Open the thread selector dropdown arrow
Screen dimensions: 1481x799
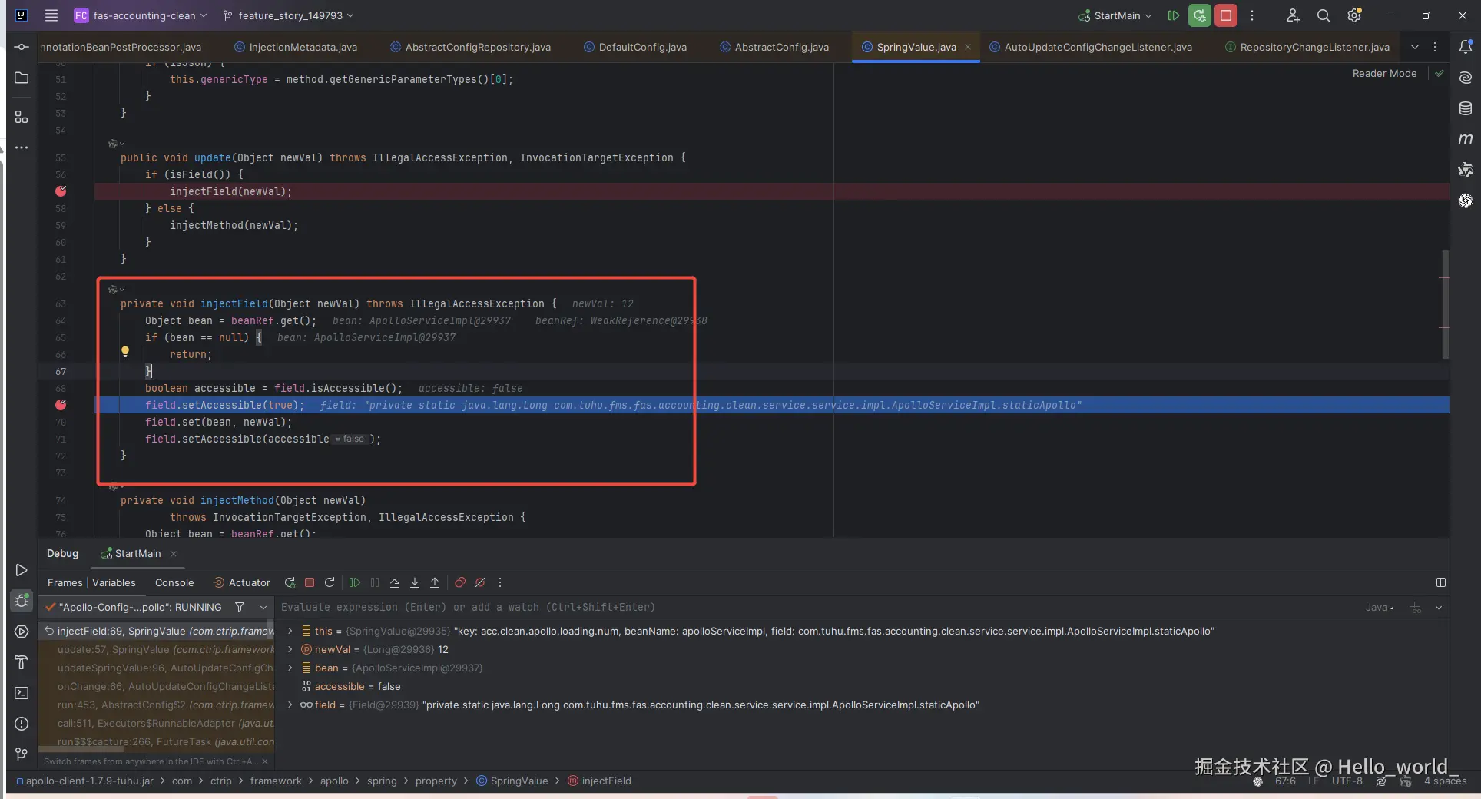click(x=263, y=607)
